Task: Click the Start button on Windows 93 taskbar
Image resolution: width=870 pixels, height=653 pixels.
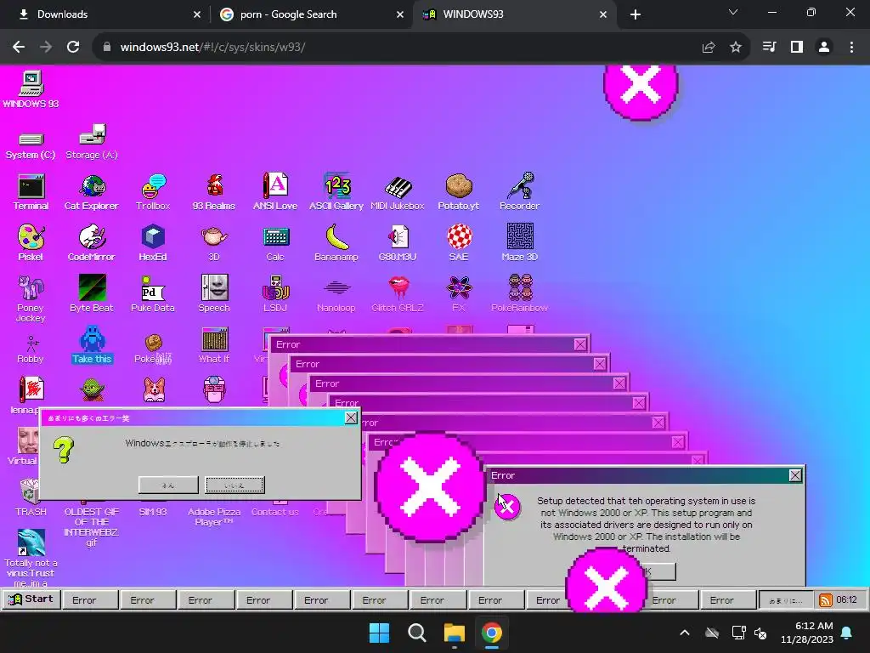Action: click(x=31, y=599)
